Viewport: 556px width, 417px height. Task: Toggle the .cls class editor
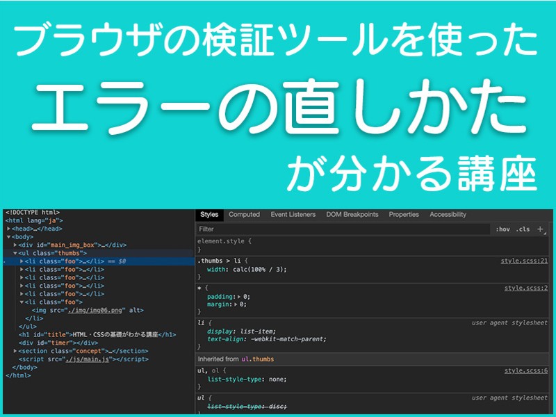[x=523, y=229]
